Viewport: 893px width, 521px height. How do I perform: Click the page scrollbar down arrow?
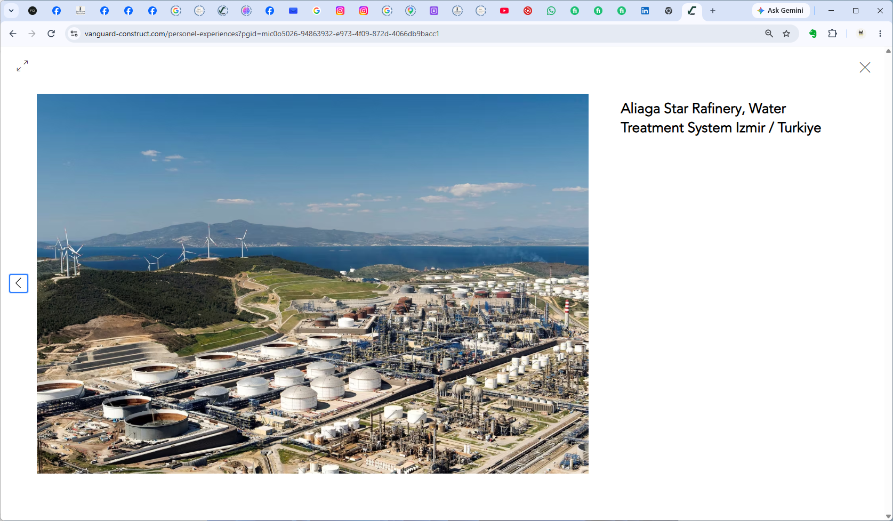tap(888, 517)
